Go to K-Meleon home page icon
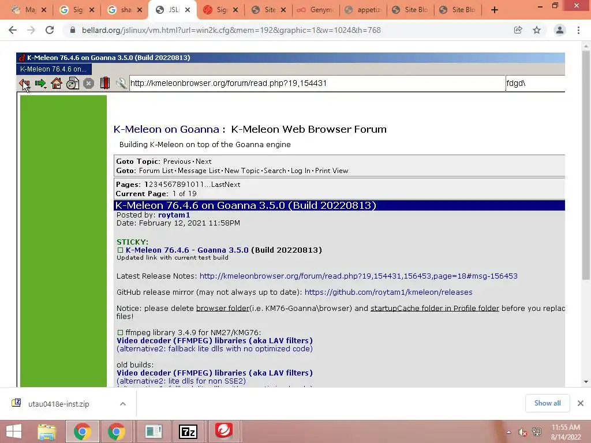Image resolution: width=591 pixels, height=443 pixels. pyautogui.click(x=57, y=83)
